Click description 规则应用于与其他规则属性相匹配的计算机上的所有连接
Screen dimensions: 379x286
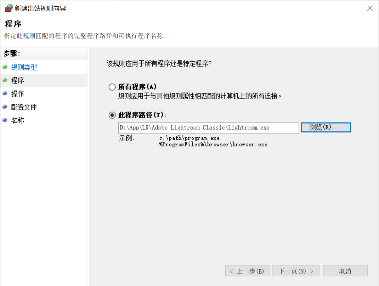click(x=200, y=96)
